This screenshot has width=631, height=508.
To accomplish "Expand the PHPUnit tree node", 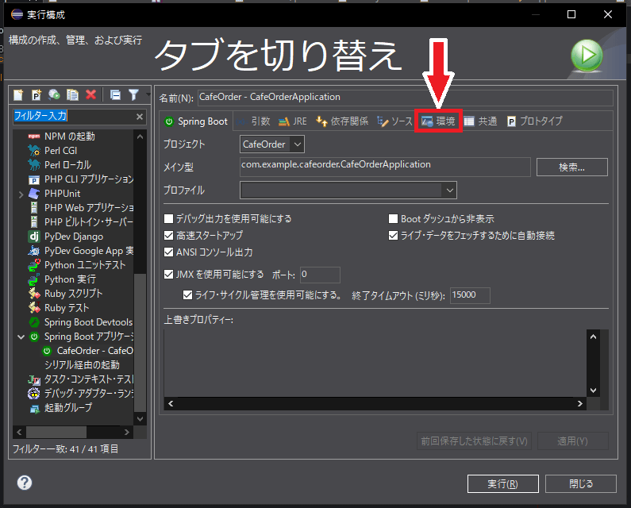I will point(21,194).
